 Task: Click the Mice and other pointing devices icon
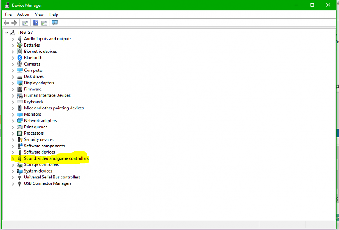19,108
